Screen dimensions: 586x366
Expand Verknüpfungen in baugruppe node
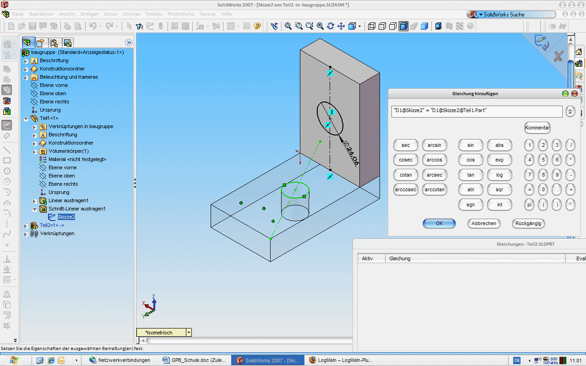pyautogui.click(x=35, y=127)
